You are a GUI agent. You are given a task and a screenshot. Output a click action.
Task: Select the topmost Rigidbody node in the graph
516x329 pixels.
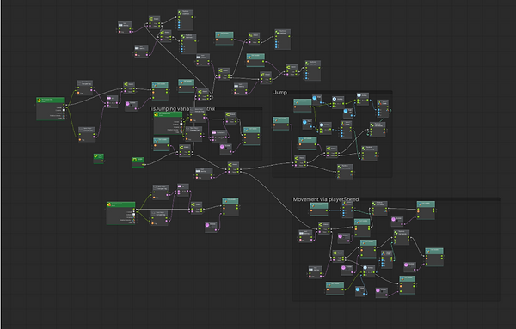click(186, 20)
